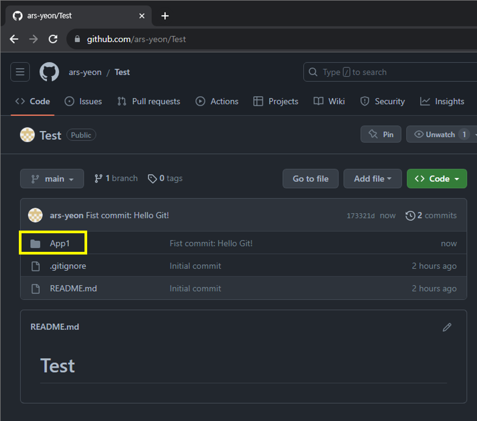The image size is (477, 421).
Task: Open the Code tab
Action: 32,101
